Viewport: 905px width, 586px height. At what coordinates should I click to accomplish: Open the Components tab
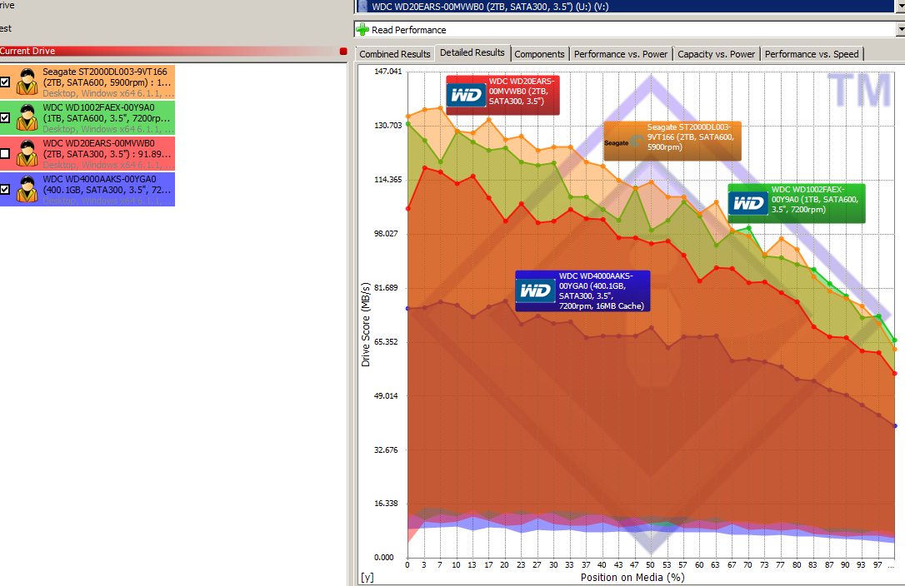tap(539, 53)
